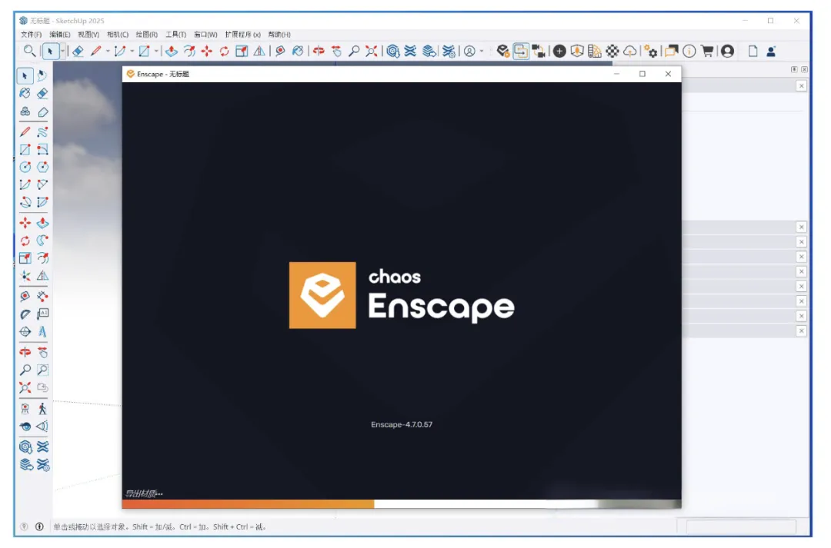This screenshot has height=548, width=831.
Task: Select the Lasso Select tool in left toolbar
Action: 42,76
